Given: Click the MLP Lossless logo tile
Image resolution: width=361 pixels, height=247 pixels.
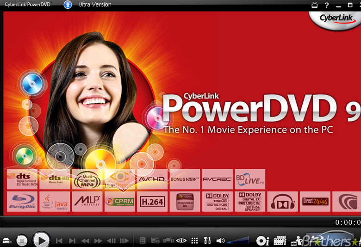Looking at the screenshot, I should [x=87, y=201].
